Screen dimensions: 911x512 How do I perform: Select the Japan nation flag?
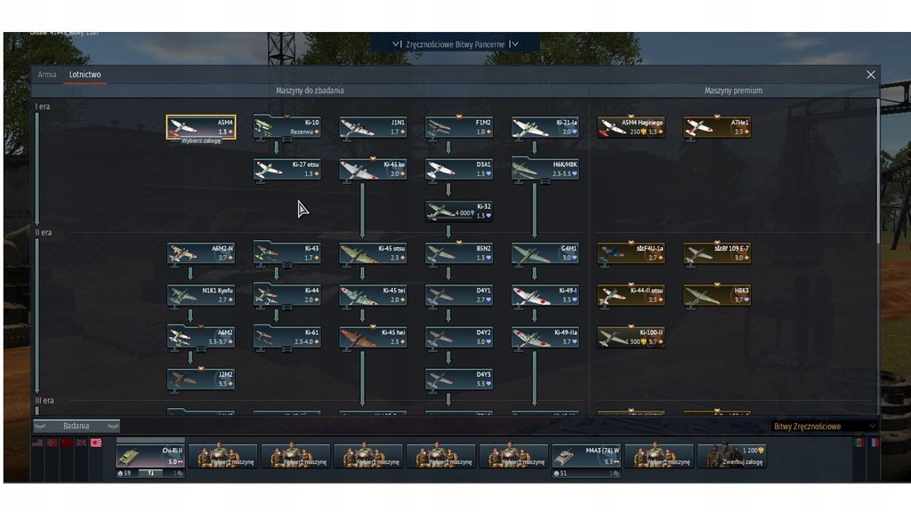point(96,443)
